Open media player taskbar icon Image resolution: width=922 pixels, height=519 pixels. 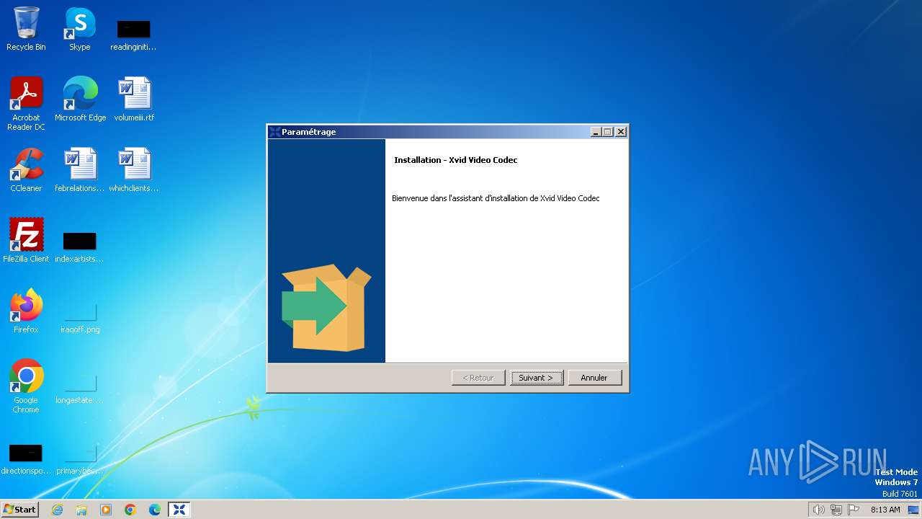106,510
